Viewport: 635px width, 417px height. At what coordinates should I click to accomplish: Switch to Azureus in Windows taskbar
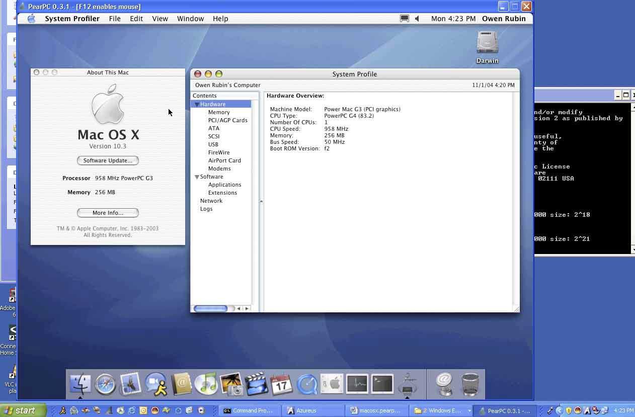[x=306, y=410]
